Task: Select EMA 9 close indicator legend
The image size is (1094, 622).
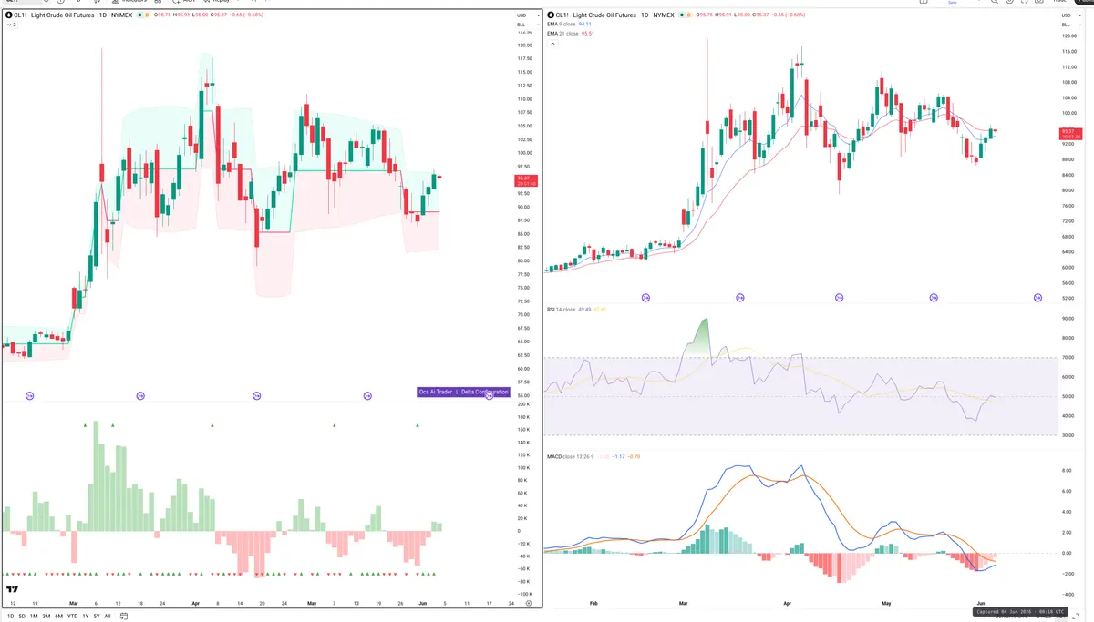Action: [x=562, y=24]
